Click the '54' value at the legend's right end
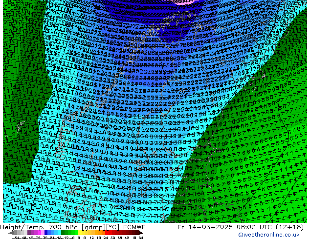The width and height of the screenshot is (310, 239). [141, 238]
